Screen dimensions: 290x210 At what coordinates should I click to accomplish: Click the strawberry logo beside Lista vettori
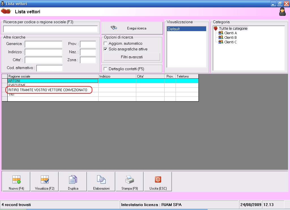click(x=6, y=11)
